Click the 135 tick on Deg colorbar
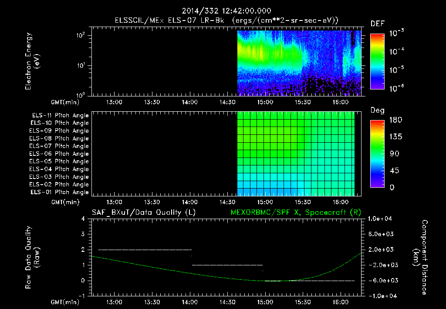Screen dimensions: 446x309 (x=395, y=137)
